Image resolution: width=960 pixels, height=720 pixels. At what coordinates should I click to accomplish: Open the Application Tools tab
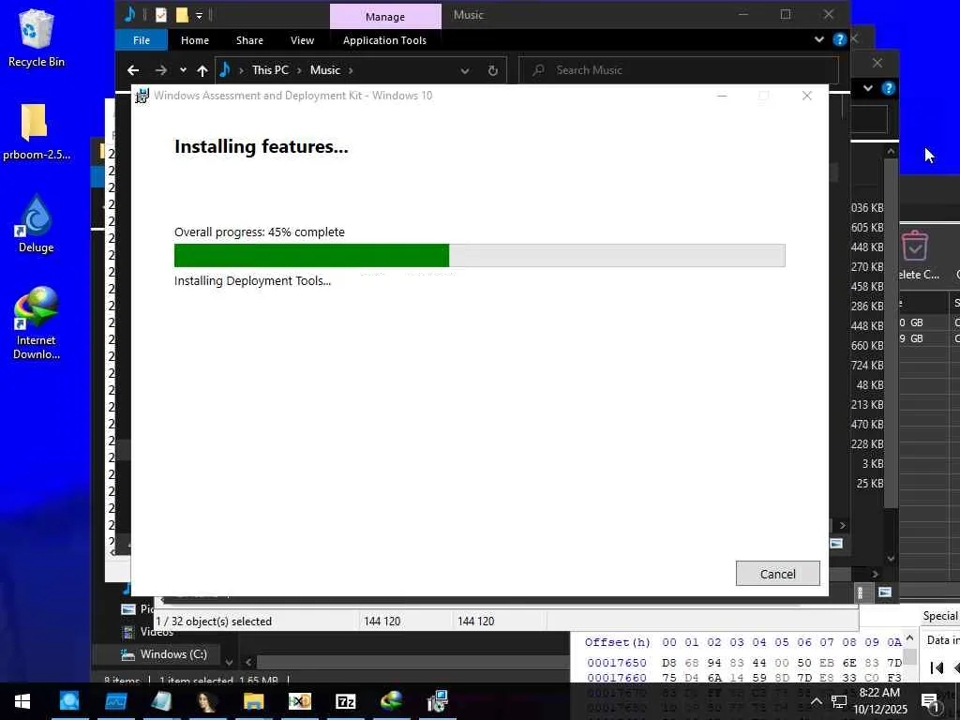tap(384, 40)
